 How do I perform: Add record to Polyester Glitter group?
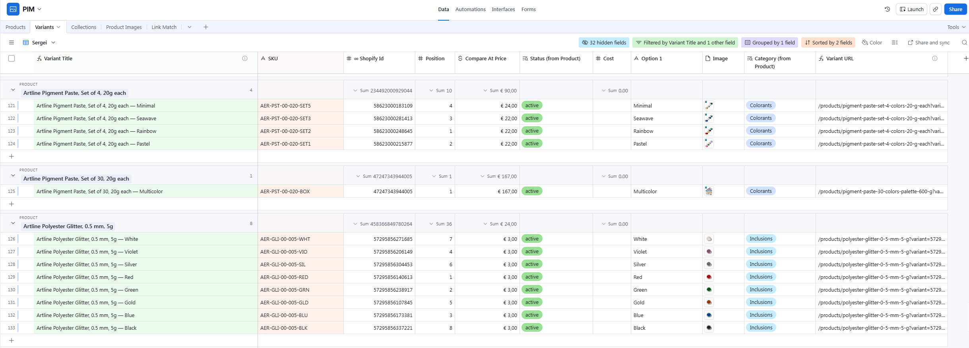click(12, 340)
